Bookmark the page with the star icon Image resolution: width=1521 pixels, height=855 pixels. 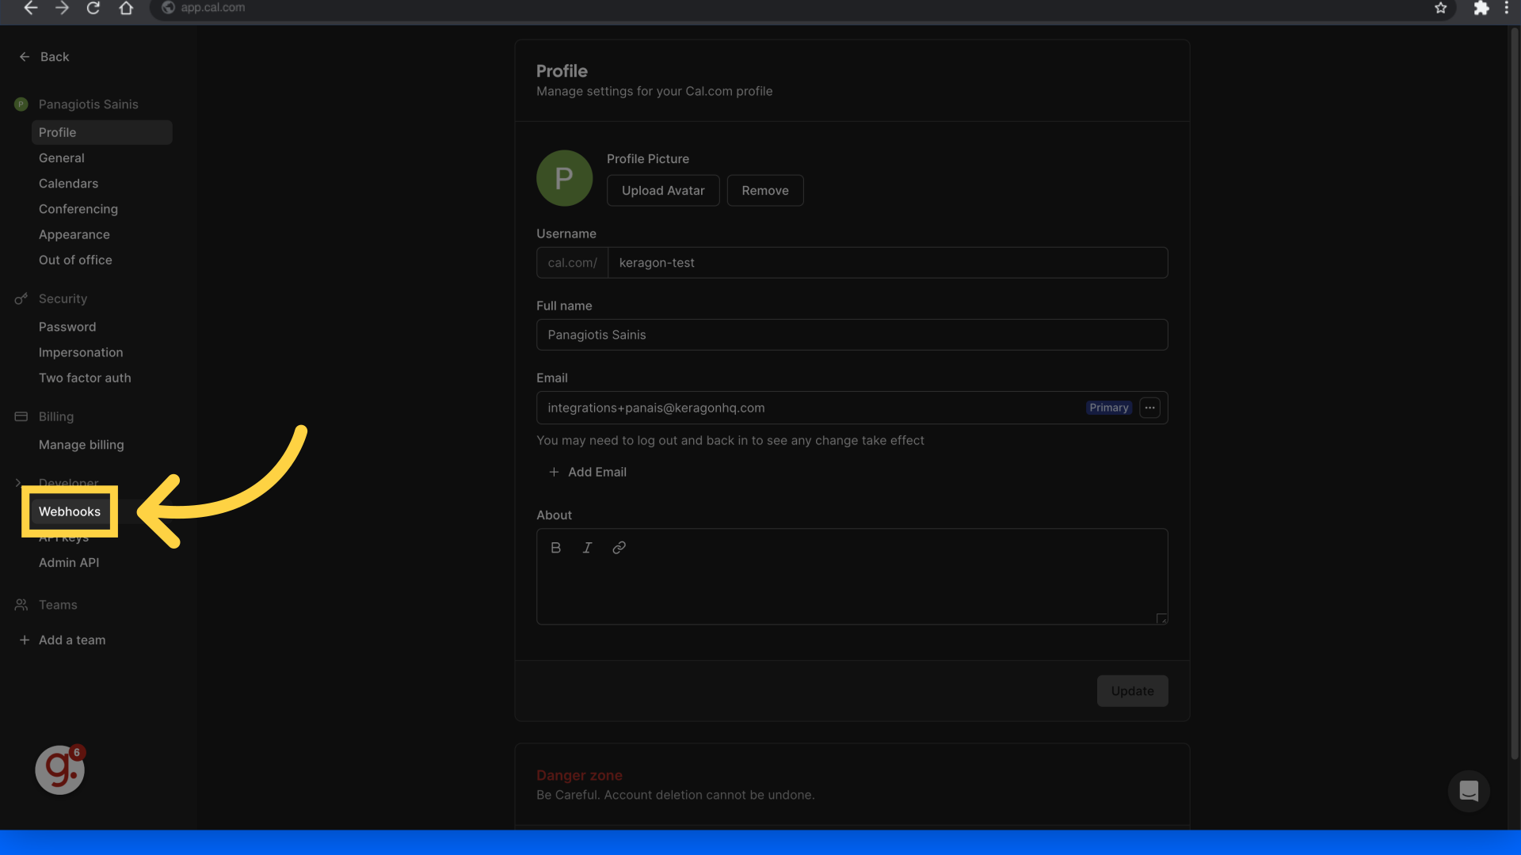[x=1440, y=8]
